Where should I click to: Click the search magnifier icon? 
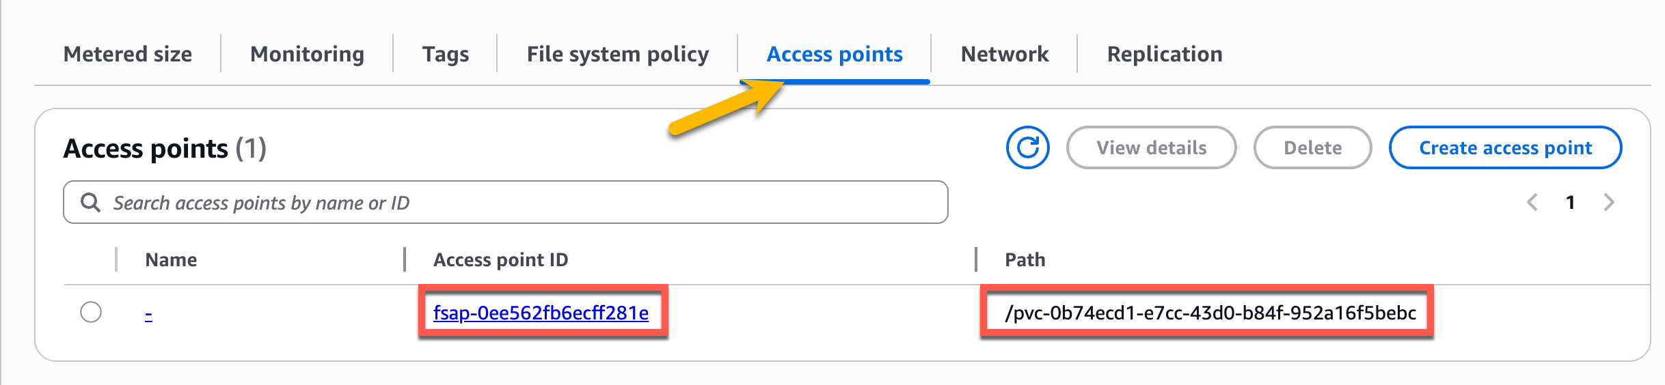point(90,202)
